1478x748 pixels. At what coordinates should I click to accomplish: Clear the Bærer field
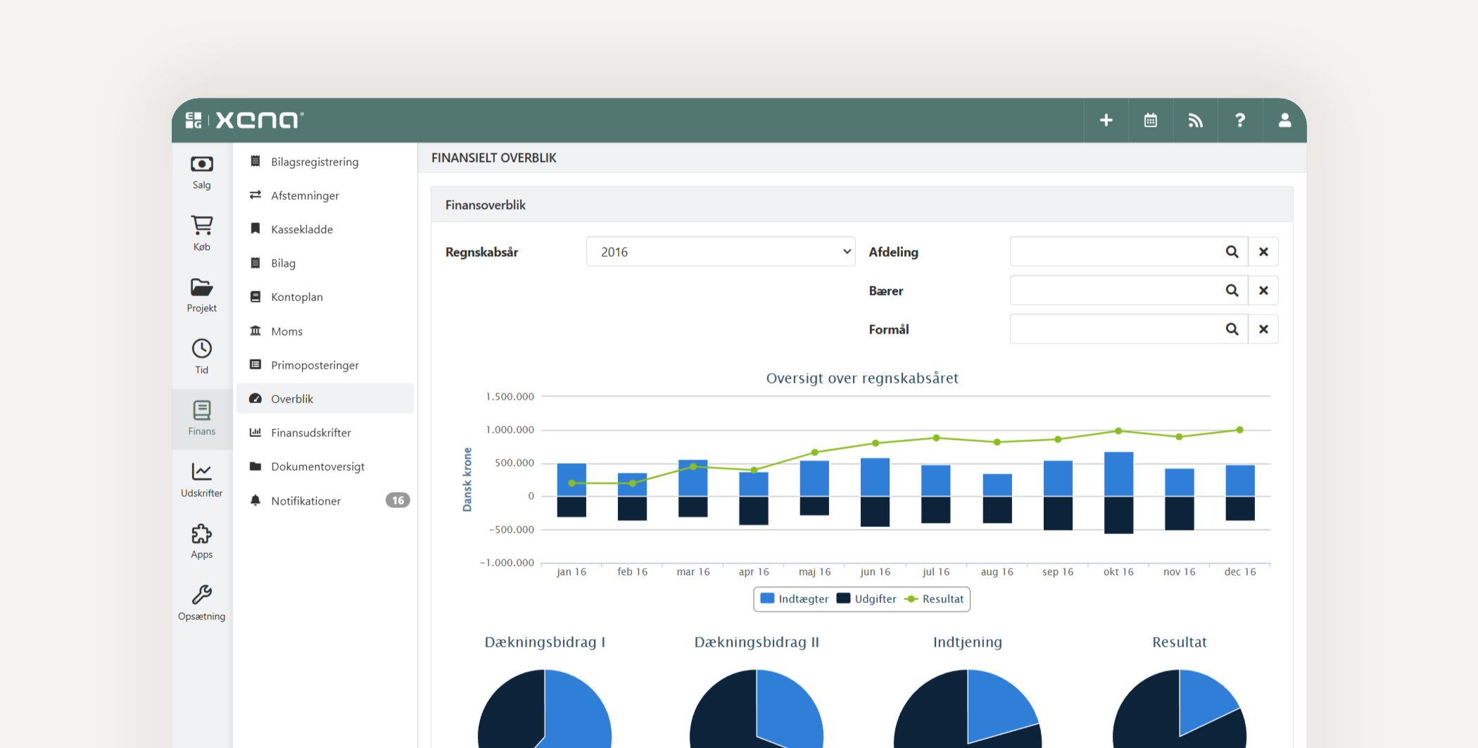pos(1263,291)
